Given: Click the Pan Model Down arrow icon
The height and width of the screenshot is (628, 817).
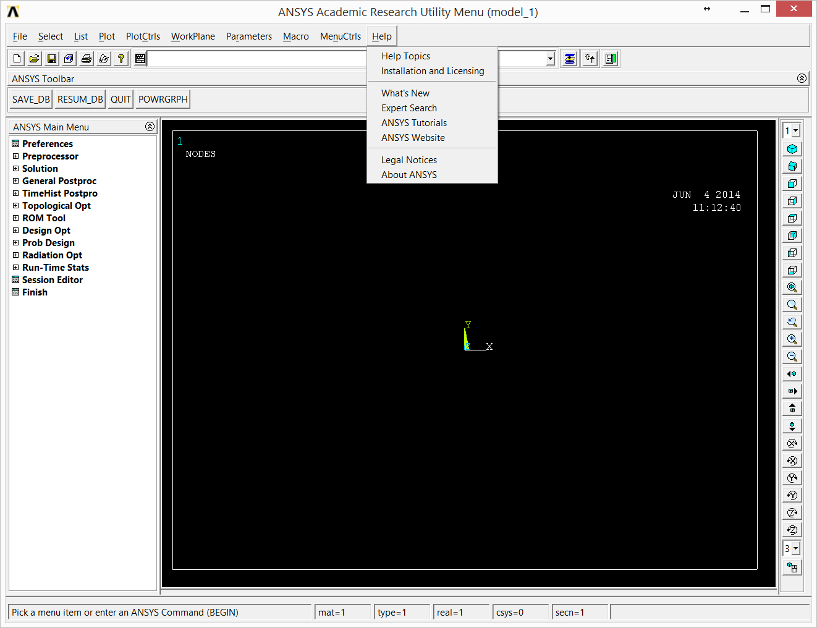Looking at the screenshot, I should pos(792,426).
